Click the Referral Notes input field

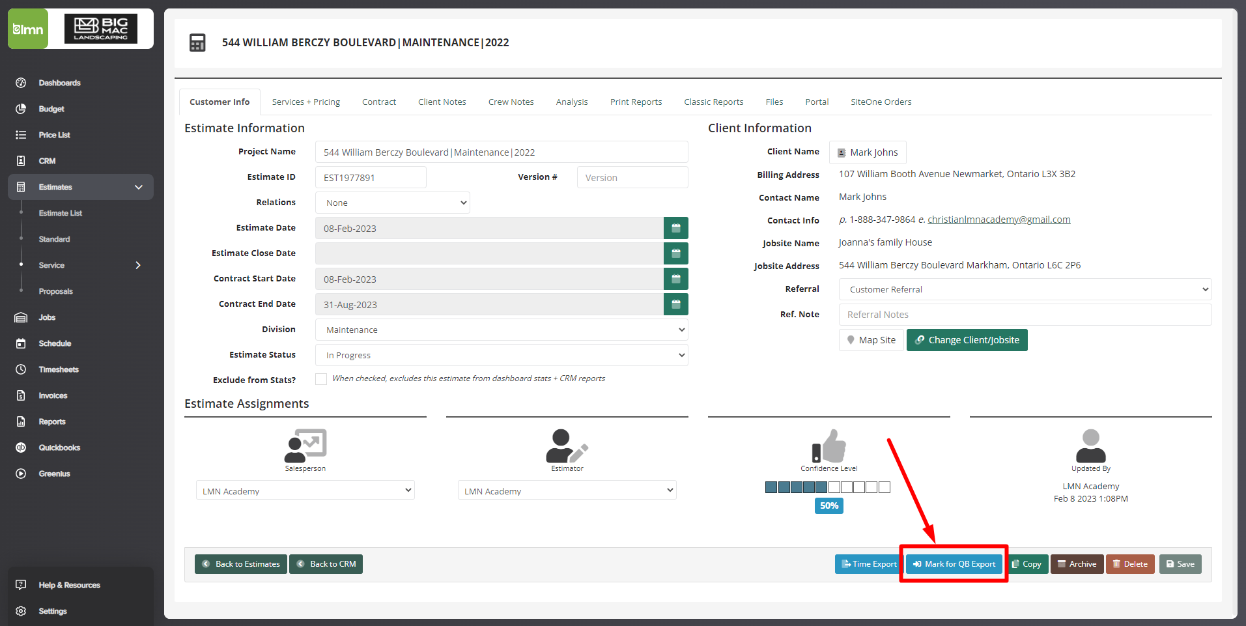coord(1025,315)
